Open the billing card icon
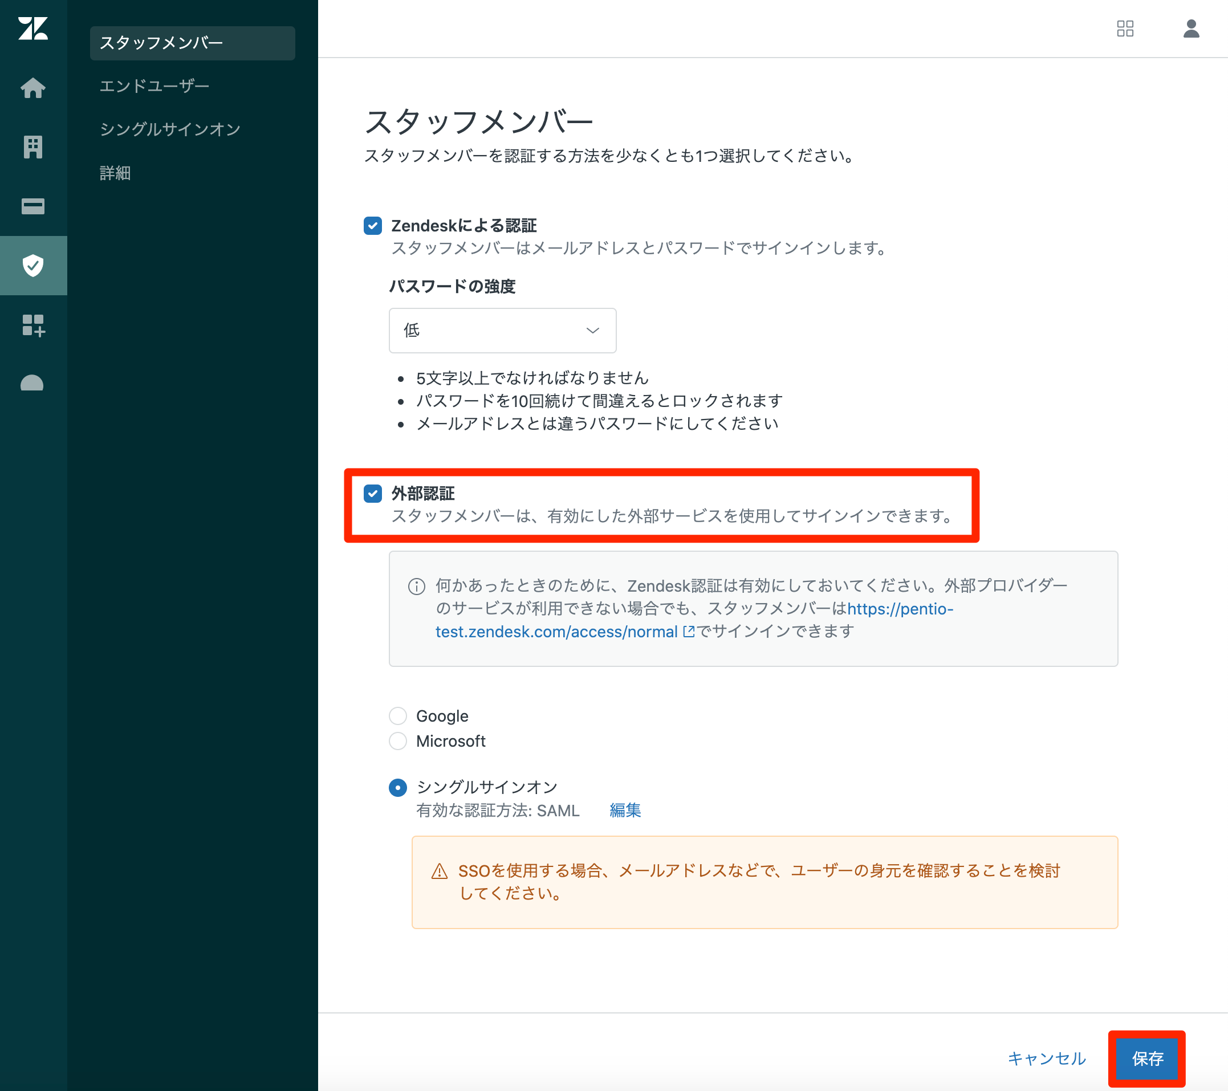Viewport: 1228px width, 1091px height. coord(33,206)
